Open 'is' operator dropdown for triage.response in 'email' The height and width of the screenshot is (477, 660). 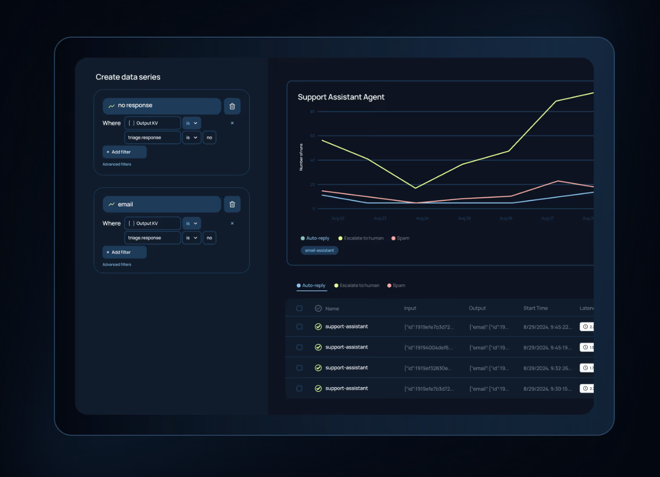tap(191, 238)
